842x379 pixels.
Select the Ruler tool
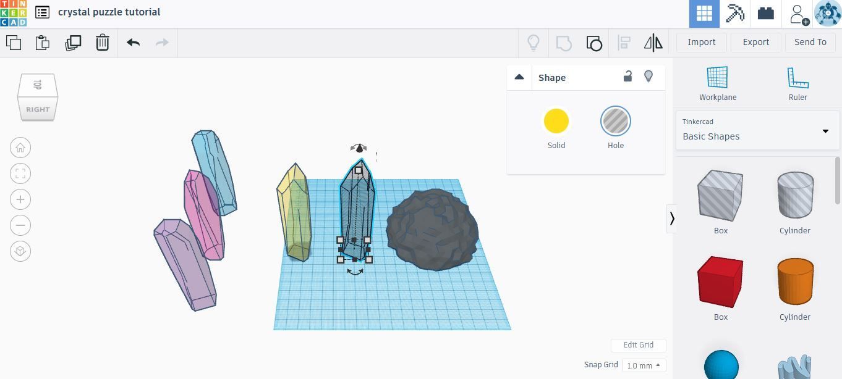tap(797, 83)
